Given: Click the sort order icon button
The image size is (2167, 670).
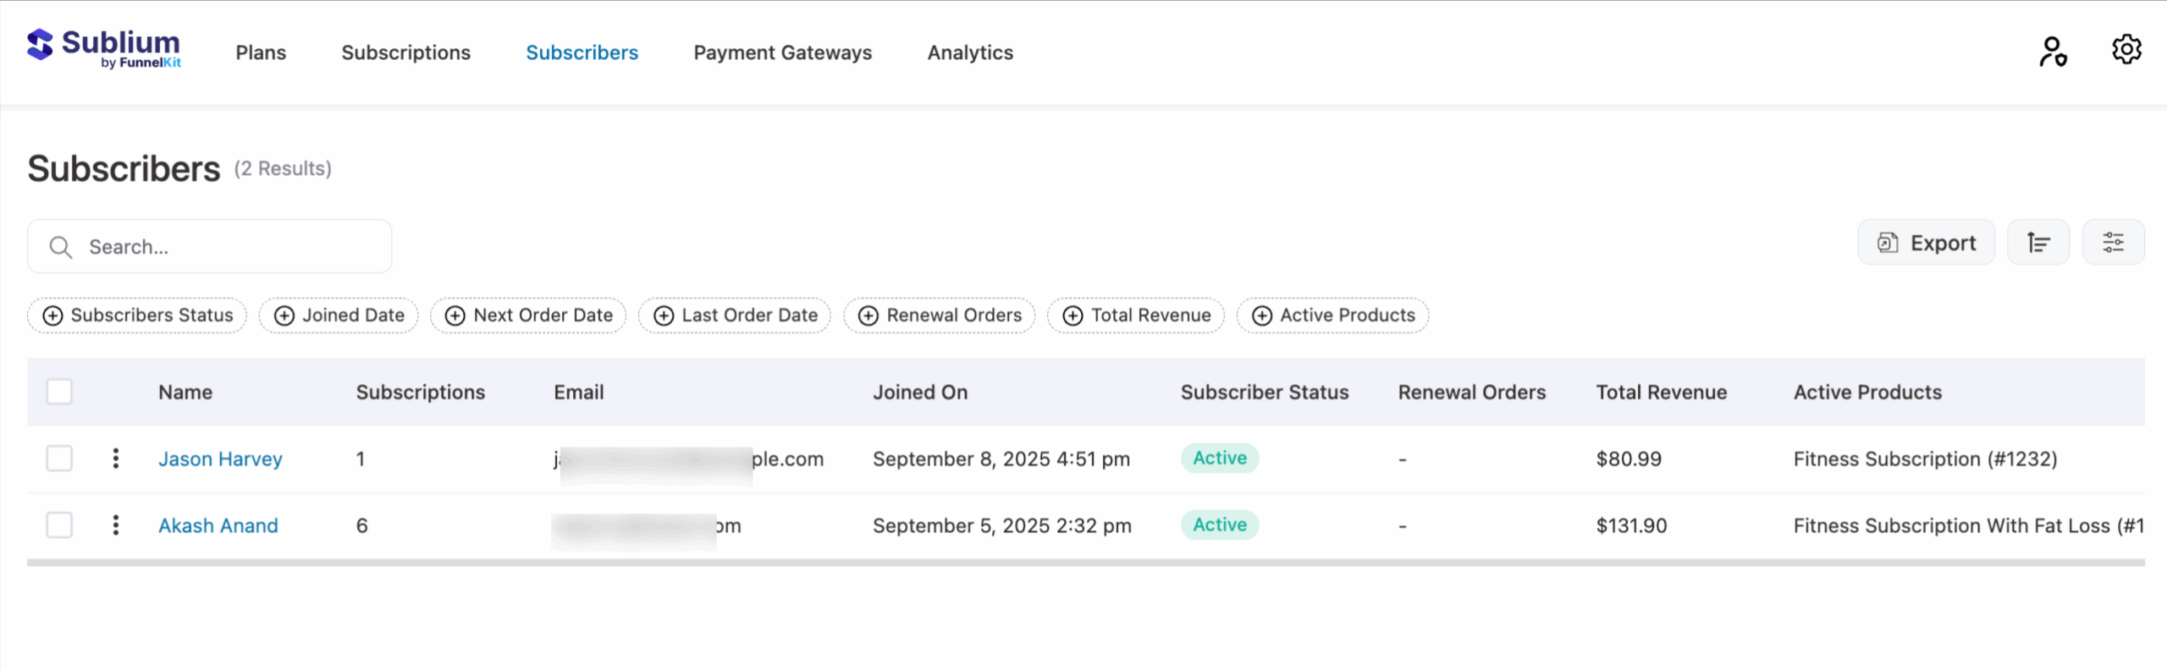Looking at the screenshot, I should [x=2037, y=243].
